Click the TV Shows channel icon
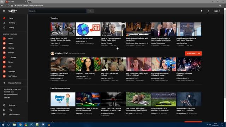Image resolution: width=226 pixels, height=127 pixels. 4,57
